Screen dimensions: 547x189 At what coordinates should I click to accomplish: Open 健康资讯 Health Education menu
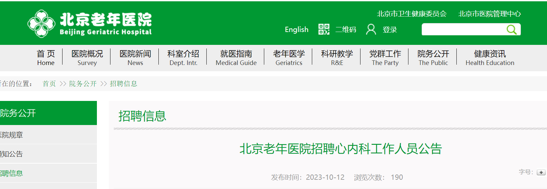pyautogui.click(x=490, y=58)
